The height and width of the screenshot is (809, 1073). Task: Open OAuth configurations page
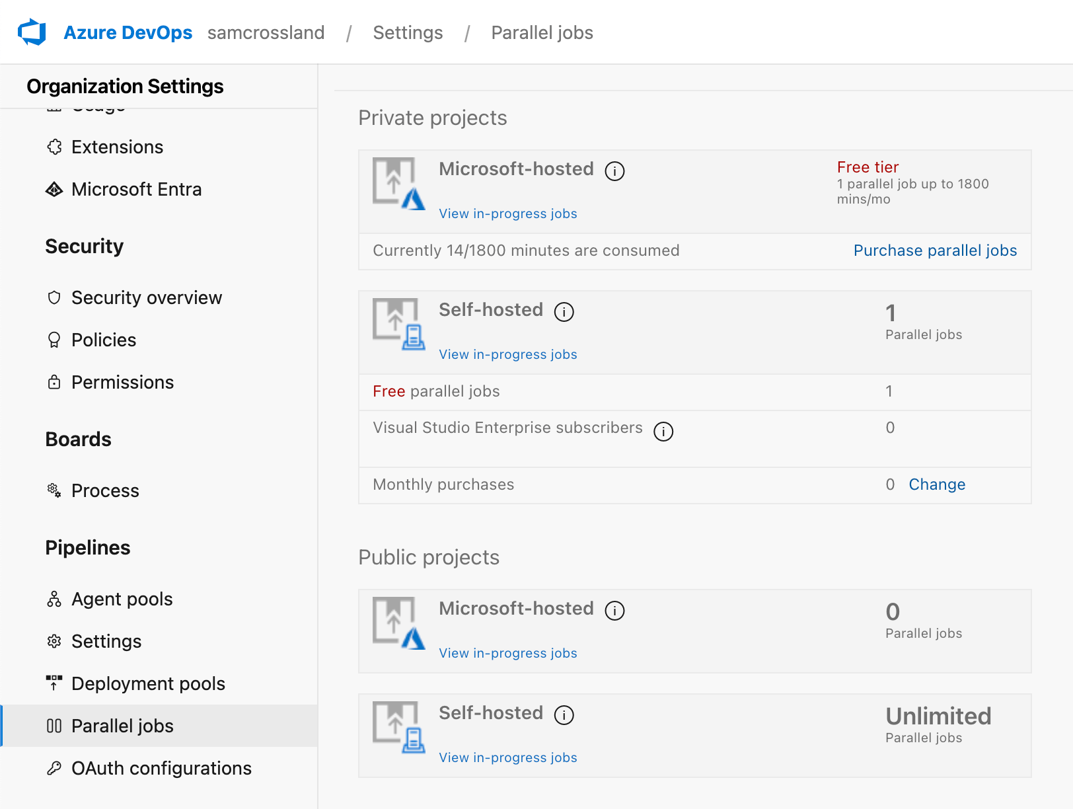click(x=161, y=768)
